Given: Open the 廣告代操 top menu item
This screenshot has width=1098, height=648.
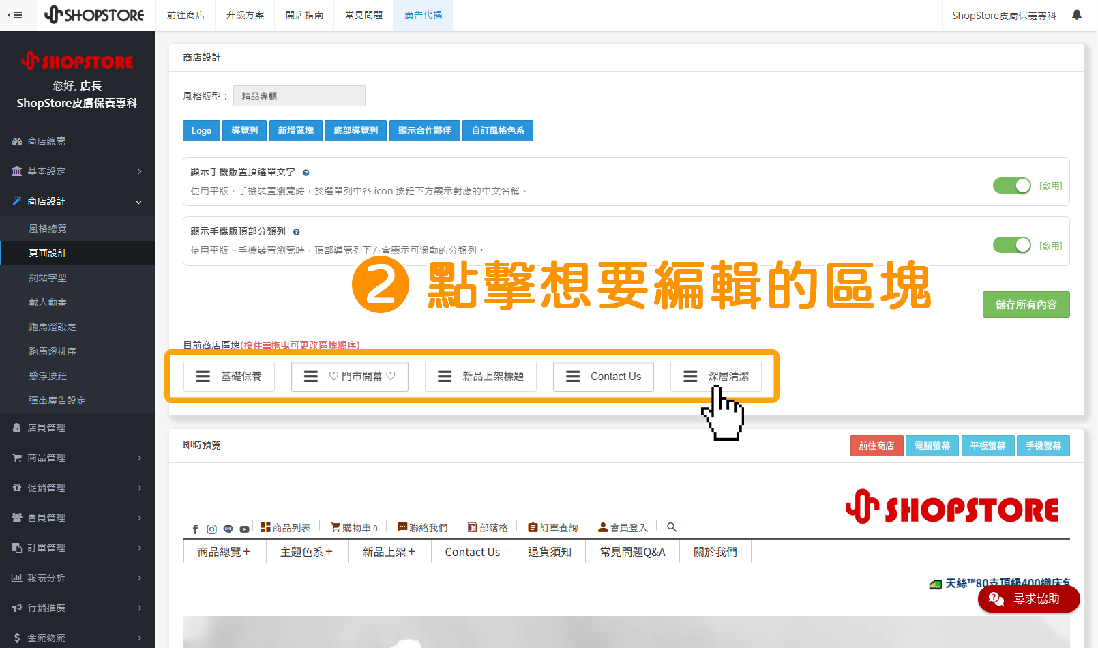Looking at the screenshot, I should point(423,15).
